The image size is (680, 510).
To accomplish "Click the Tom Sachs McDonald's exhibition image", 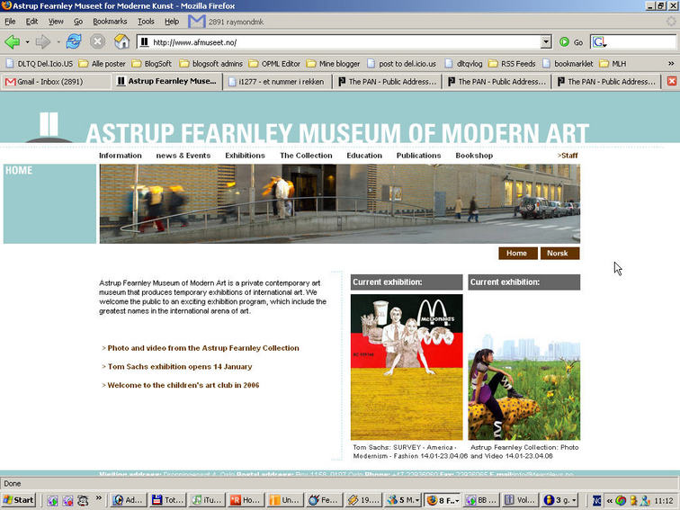I will 407,367.
